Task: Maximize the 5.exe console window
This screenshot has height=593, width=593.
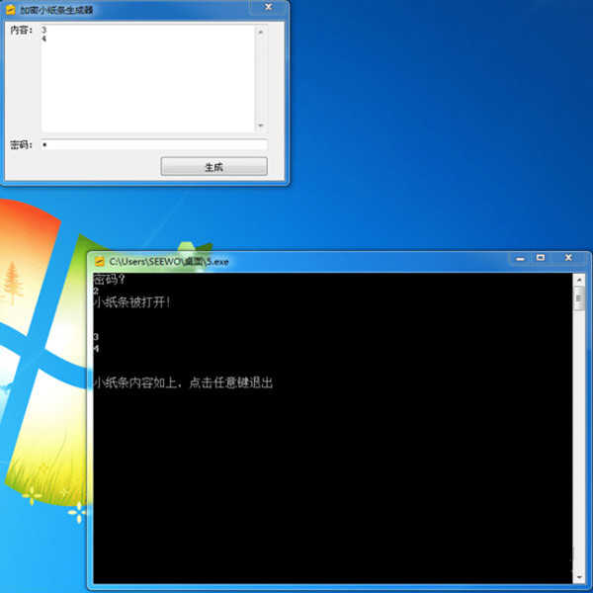Action: pyautogui.click(x=541, y=258)
